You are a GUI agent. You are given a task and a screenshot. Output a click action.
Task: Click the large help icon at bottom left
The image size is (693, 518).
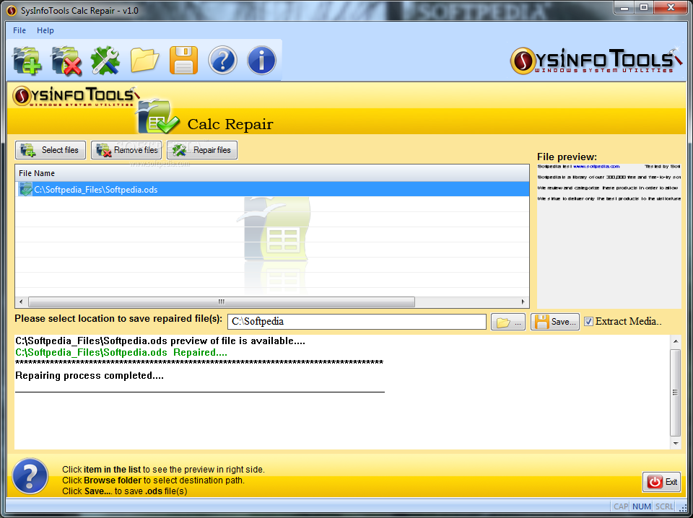click(x=30, y=476)
